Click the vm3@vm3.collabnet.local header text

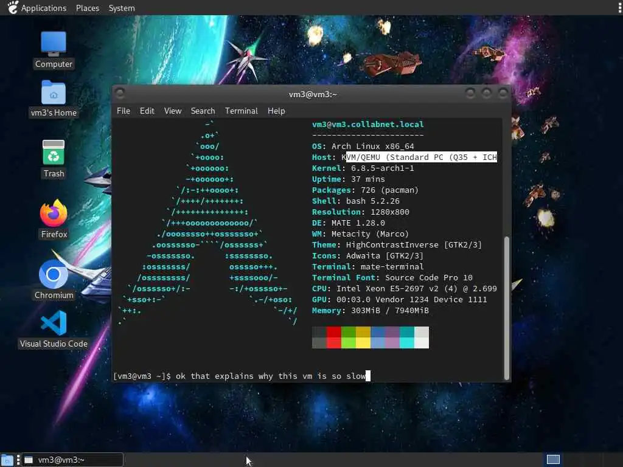pyautogui.click(x=368, y=124)
